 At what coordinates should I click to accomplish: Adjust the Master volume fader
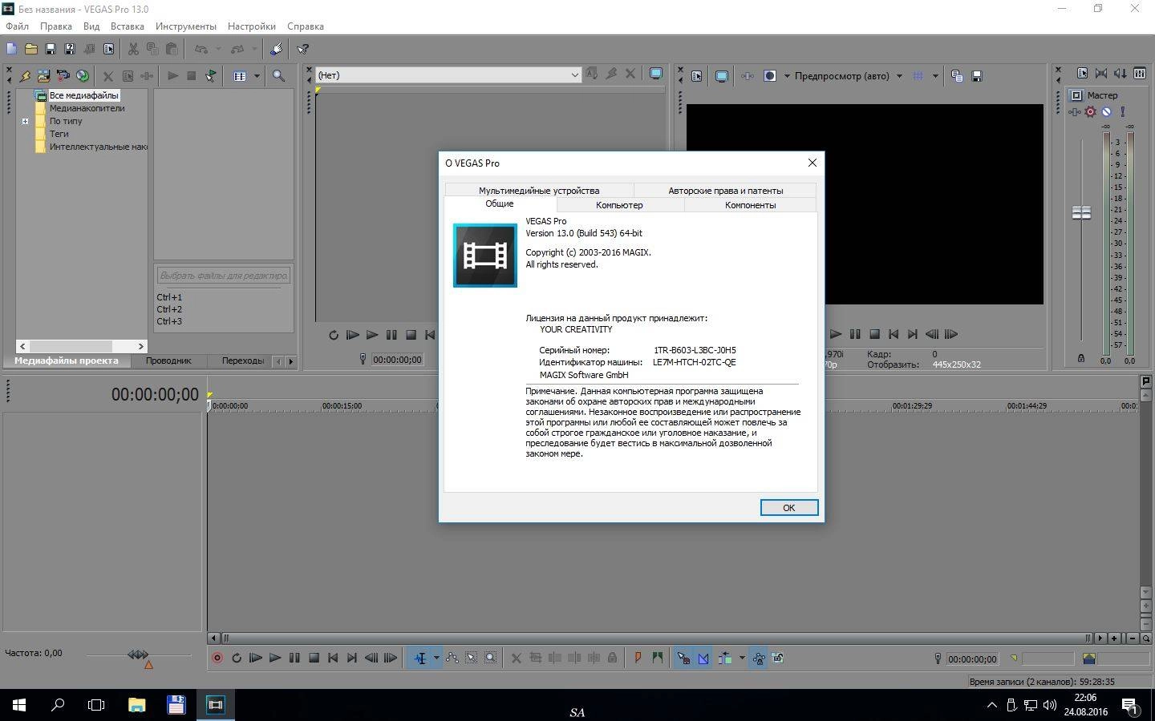click(x=1081, y=213)
